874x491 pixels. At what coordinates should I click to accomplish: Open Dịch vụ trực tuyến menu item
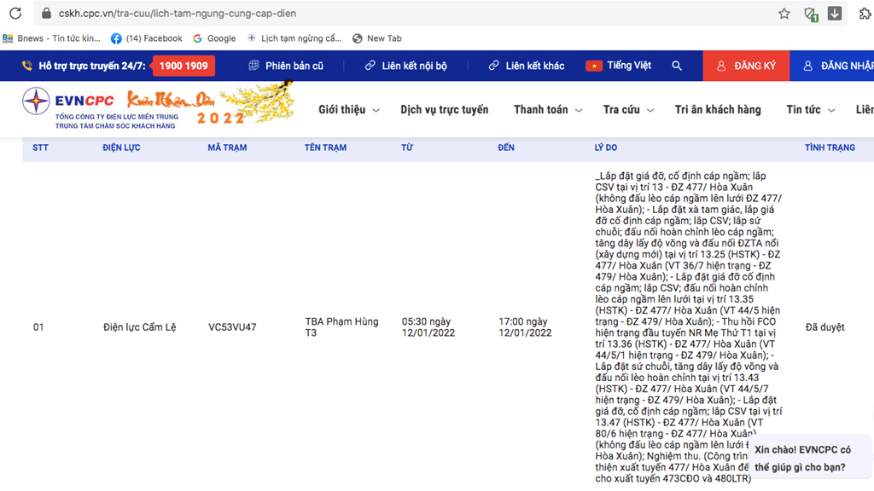(444, 110)
